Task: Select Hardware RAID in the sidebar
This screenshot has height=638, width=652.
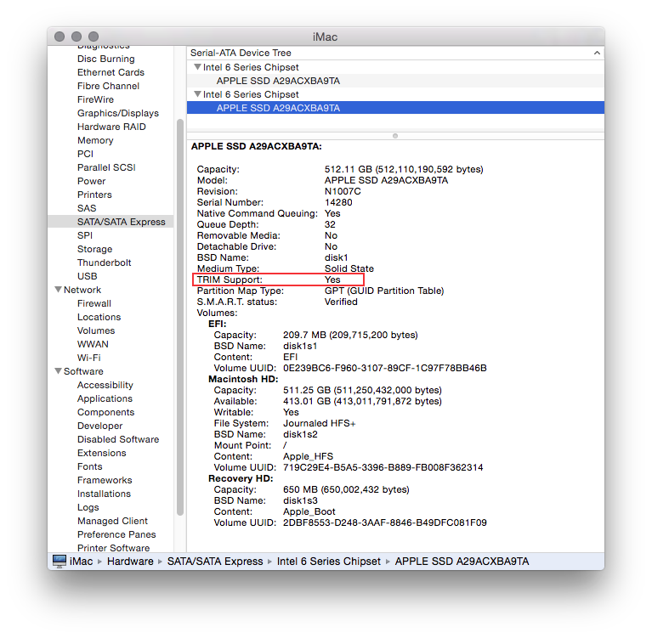Action: [111, 127]
